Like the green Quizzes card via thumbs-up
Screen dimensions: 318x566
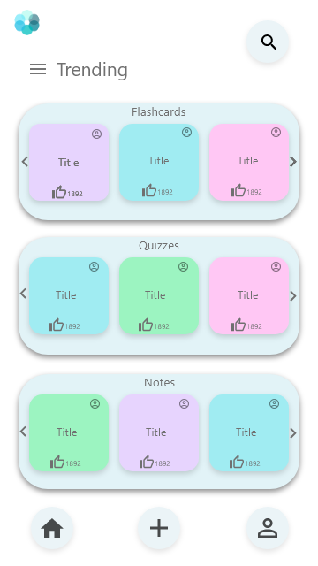click(x=146, y=325)
